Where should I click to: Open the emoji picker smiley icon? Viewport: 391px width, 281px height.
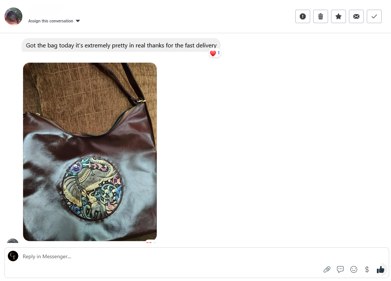coord(354,269)
